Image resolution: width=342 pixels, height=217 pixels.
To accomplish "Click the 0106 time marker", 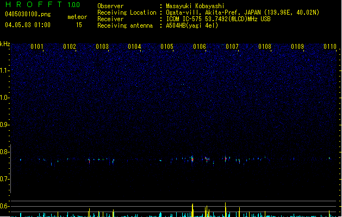I will (200, 47).
